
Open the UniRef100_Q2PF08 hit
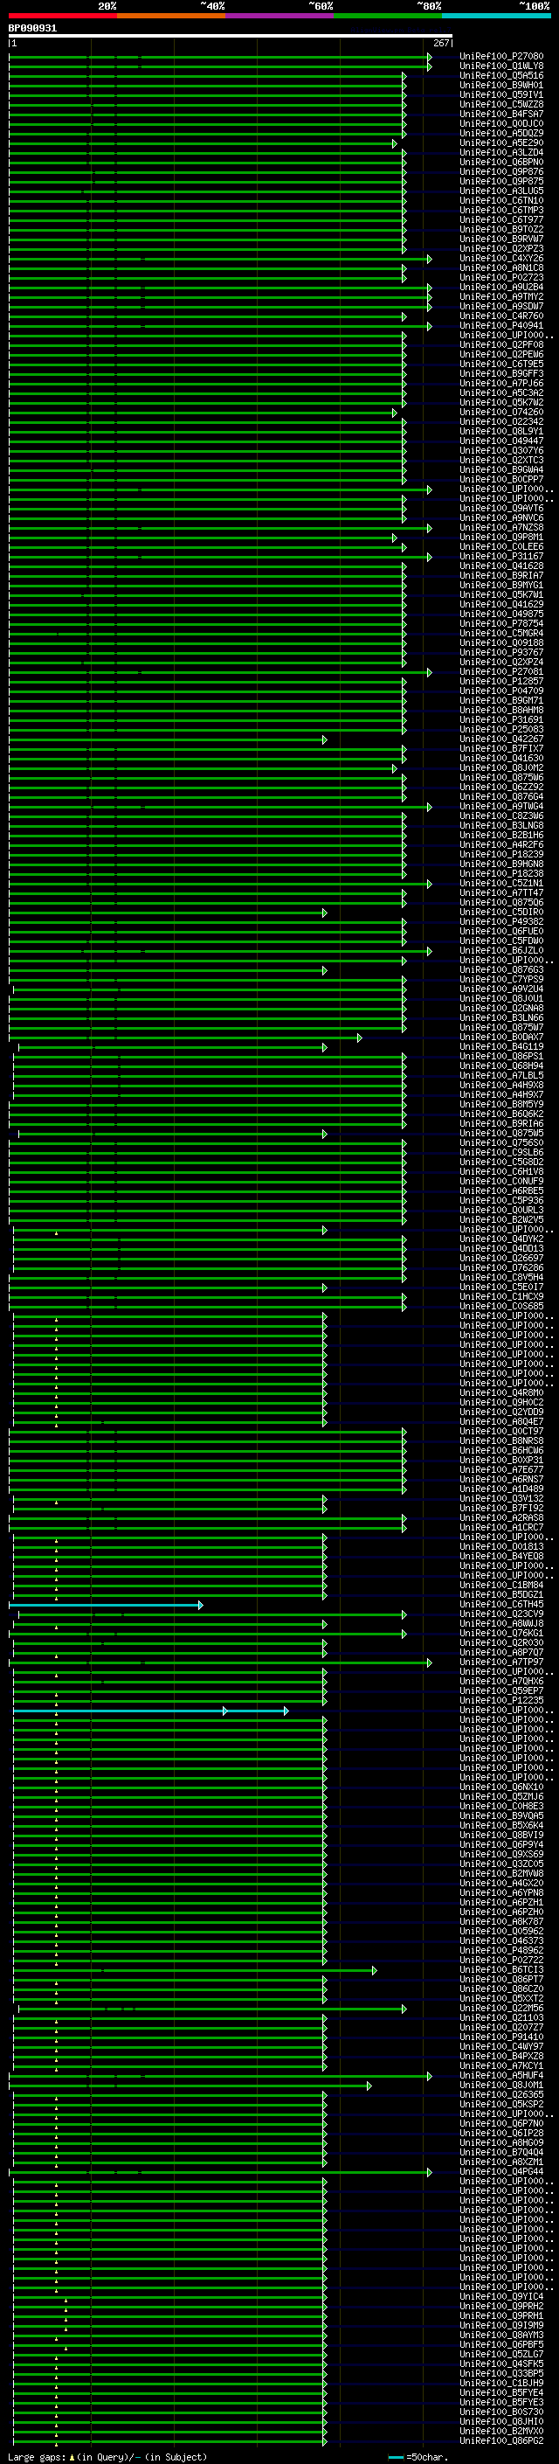[500, 344]
